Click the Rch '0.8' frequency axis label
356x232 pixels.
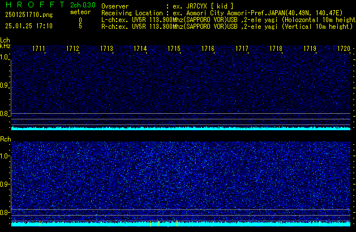tap(5, 212)
